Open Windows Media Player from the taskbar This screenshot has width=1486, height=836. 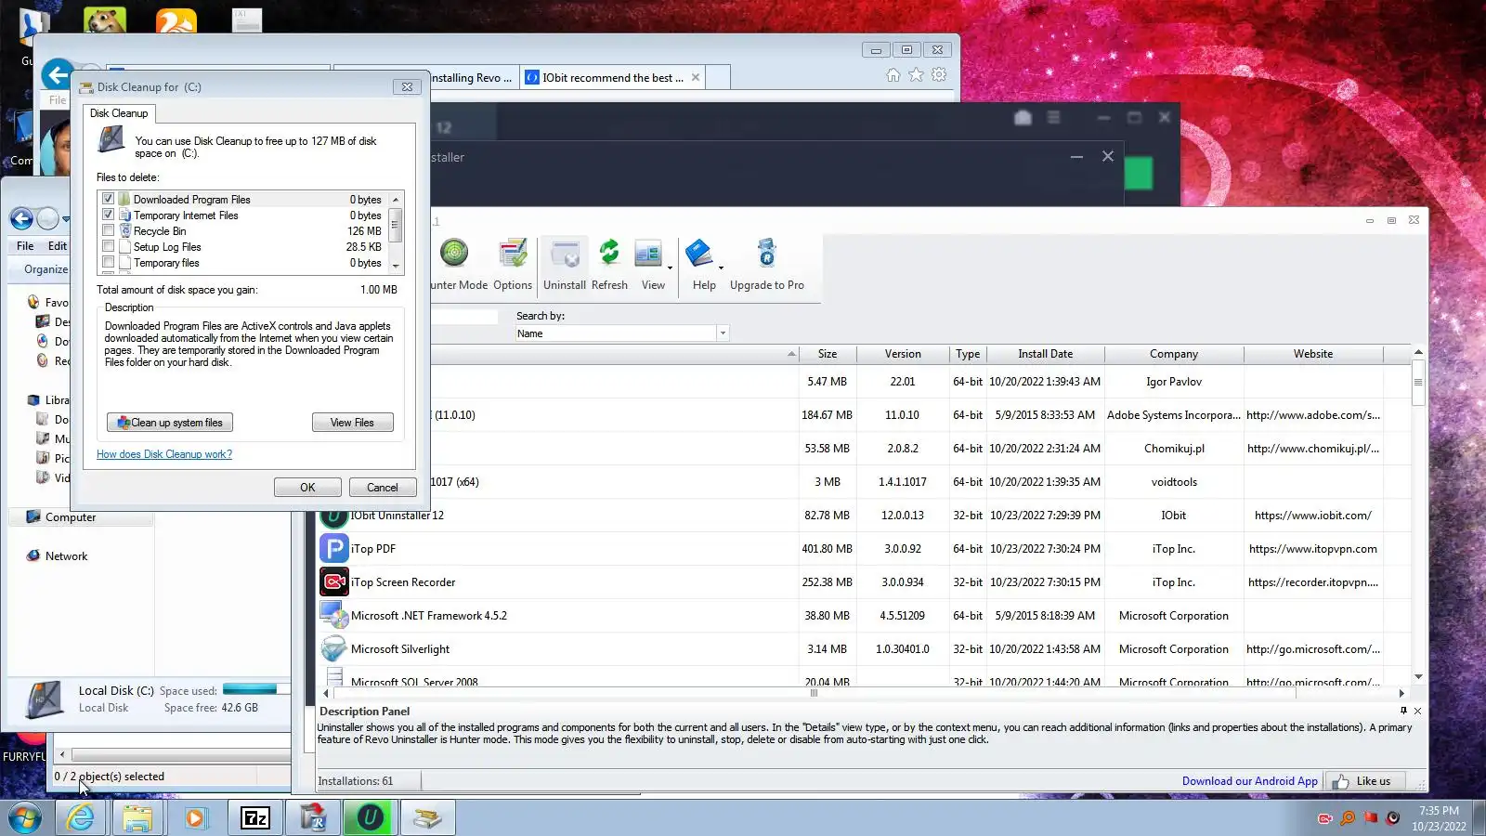click(x=195, y=818)
